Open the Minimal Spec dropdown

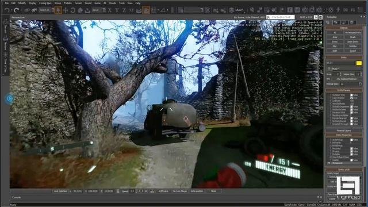pos(351,84)
